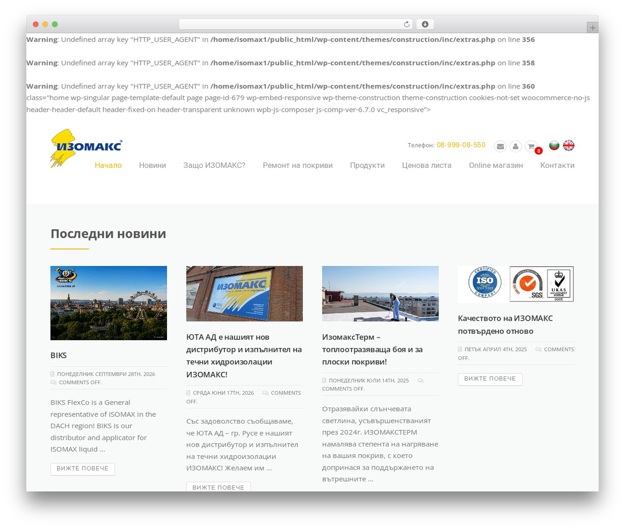The image size is (625, 529).
Task: Click ВИЖТЕ ПОВЕЧЕ under Качеството article
Action: [490, 379]
